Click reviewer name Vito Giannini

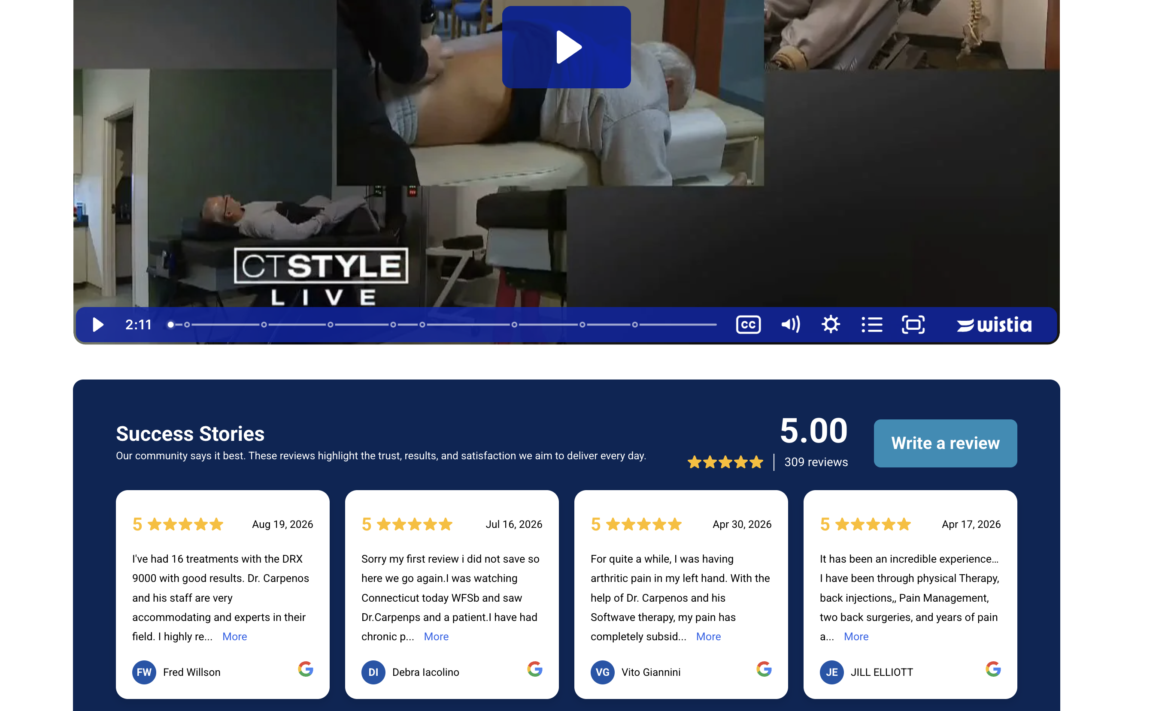pos(651,672)
